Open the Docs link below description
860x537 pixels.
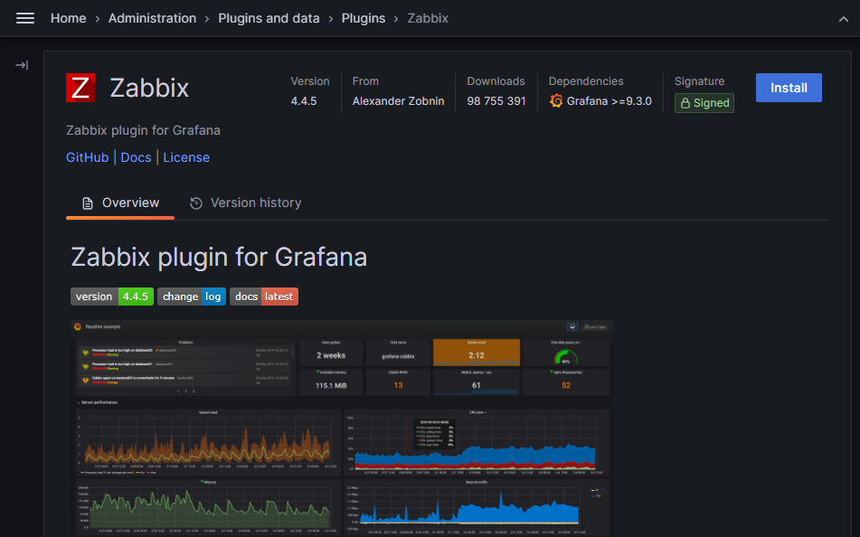pos(136,157)
